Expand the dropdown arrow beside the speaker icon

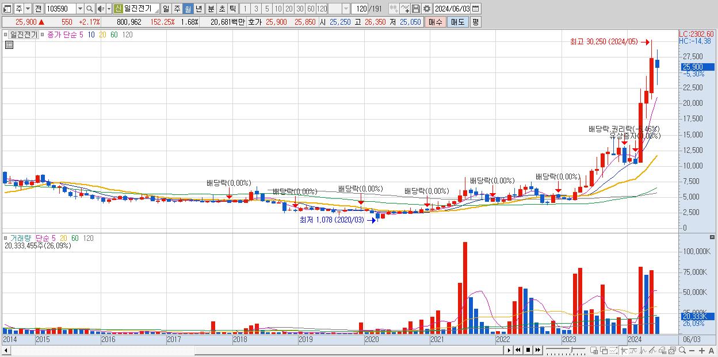[108, 9]
